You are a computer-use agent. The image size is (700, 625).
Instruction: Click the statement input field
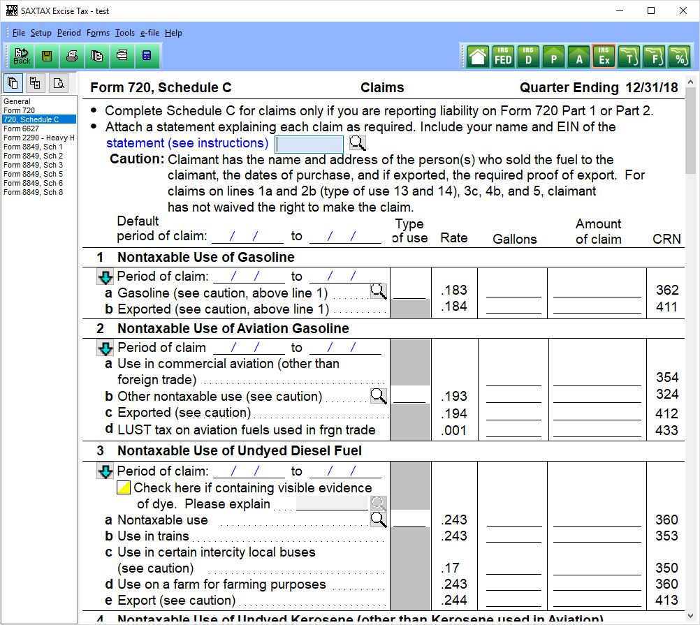tap(309, 144)
